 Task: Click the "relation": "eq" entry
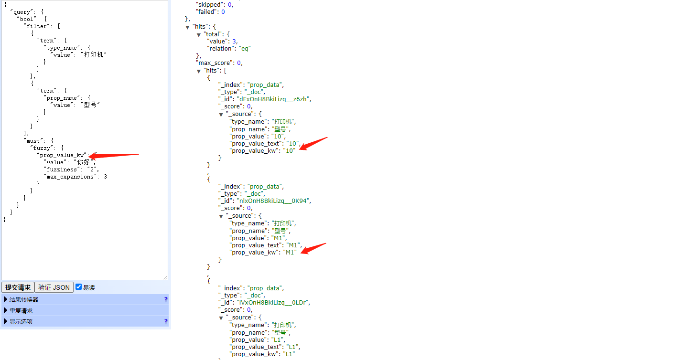pyautogui.click(x=229, y=49)
